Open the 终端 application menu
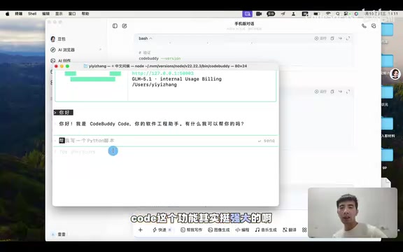Image resolution: width=403 pixels, height=252 pixels. click(18, 14)
